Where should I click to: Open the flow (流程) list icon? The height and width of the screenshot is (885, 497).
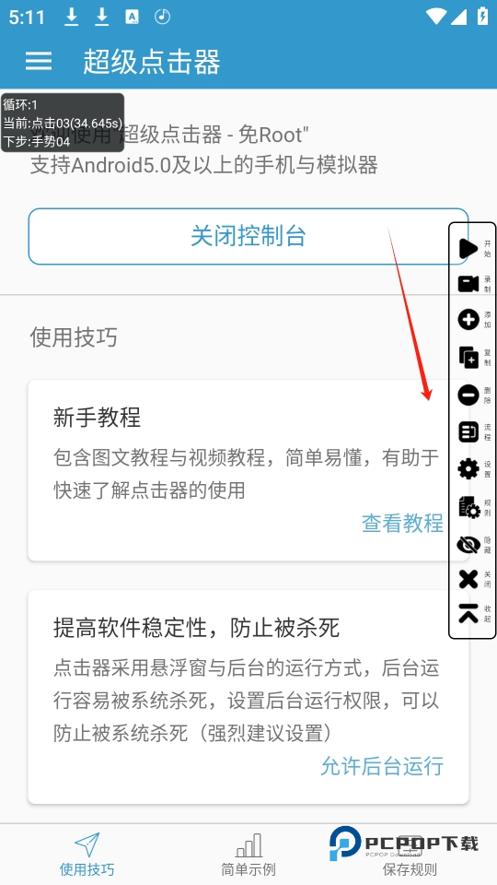pos(468,432)
